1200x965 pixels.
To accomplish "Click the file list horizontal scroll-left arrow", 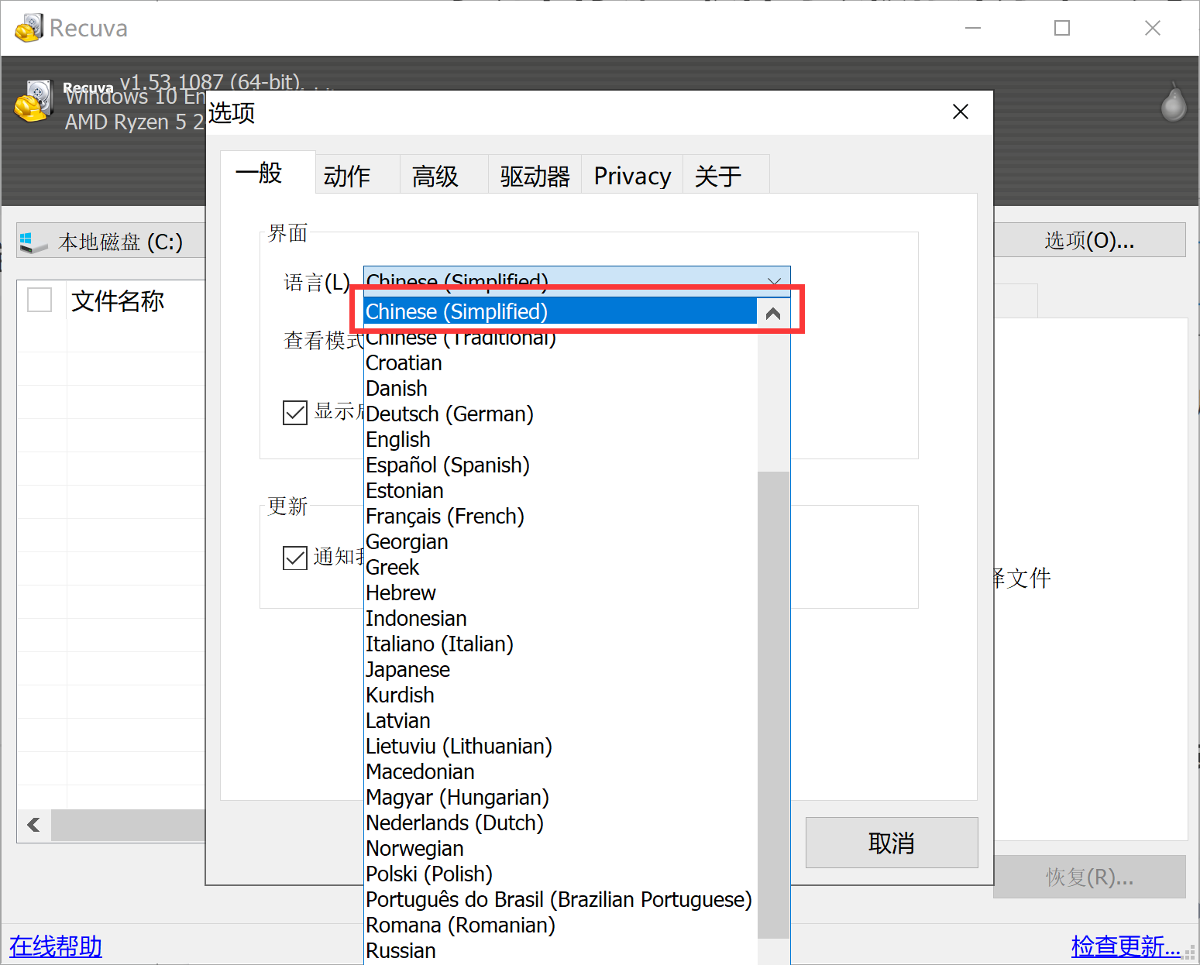I will (34, 825).
